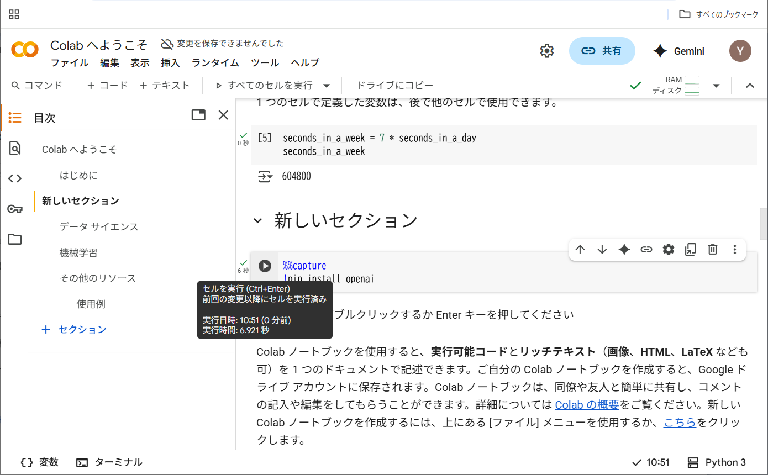The image size is (768, 475).
Task: Click the vertical scrollbar thumb on the right
Action: (763, 224)
